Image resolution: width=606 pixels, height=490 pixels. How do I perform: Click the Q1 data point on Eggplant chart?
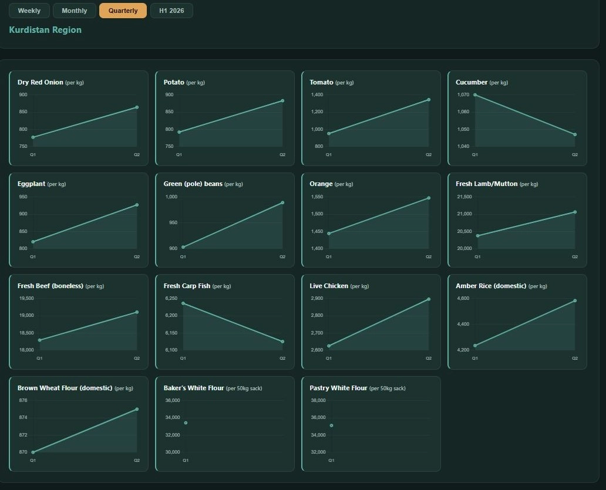tap(33, 242)
